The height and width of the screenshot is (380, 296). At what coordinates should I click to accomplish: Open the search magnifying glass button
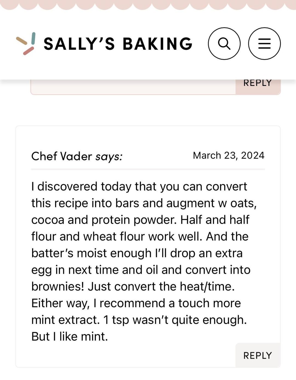pyautogui.click(x=224, y=44)
